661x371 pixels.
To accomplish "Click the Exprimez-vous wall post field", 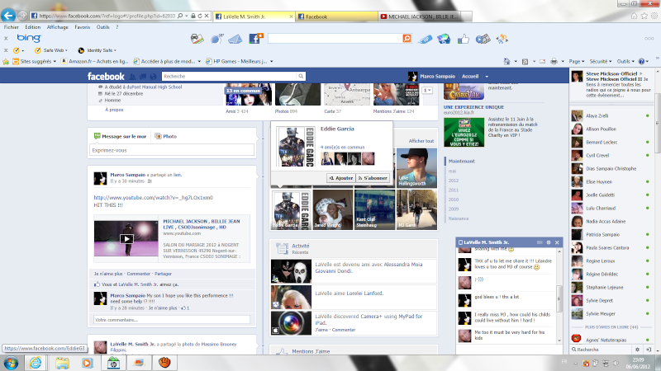I will tap(172, 150).
